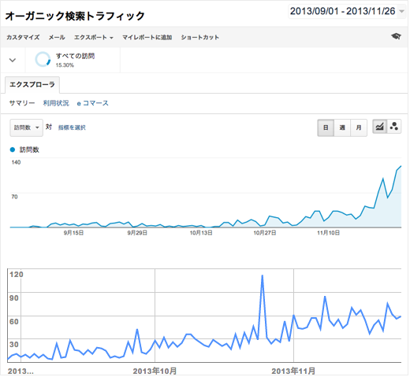This screenshot has height=377, width=410.
Task: Open the 訪問数 metric dropdown
Action: (x=26, y=128)
